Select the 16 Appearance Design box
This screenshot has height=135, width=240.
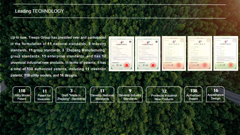215,94
